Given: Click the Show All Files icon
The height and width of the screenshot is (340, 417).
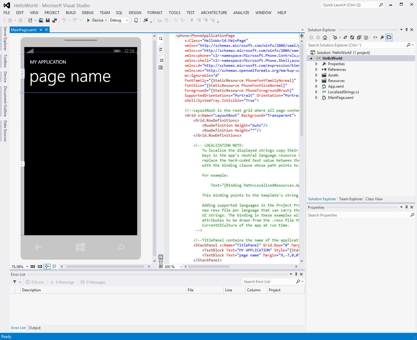Looking at the screenshot, I should pos(366,37).
